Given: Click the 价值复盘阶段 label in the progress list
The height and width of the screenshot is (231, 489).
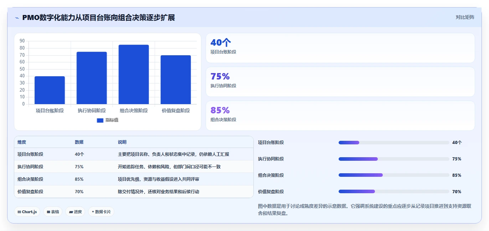Looking at the screenshot, I should pos(271,192).
